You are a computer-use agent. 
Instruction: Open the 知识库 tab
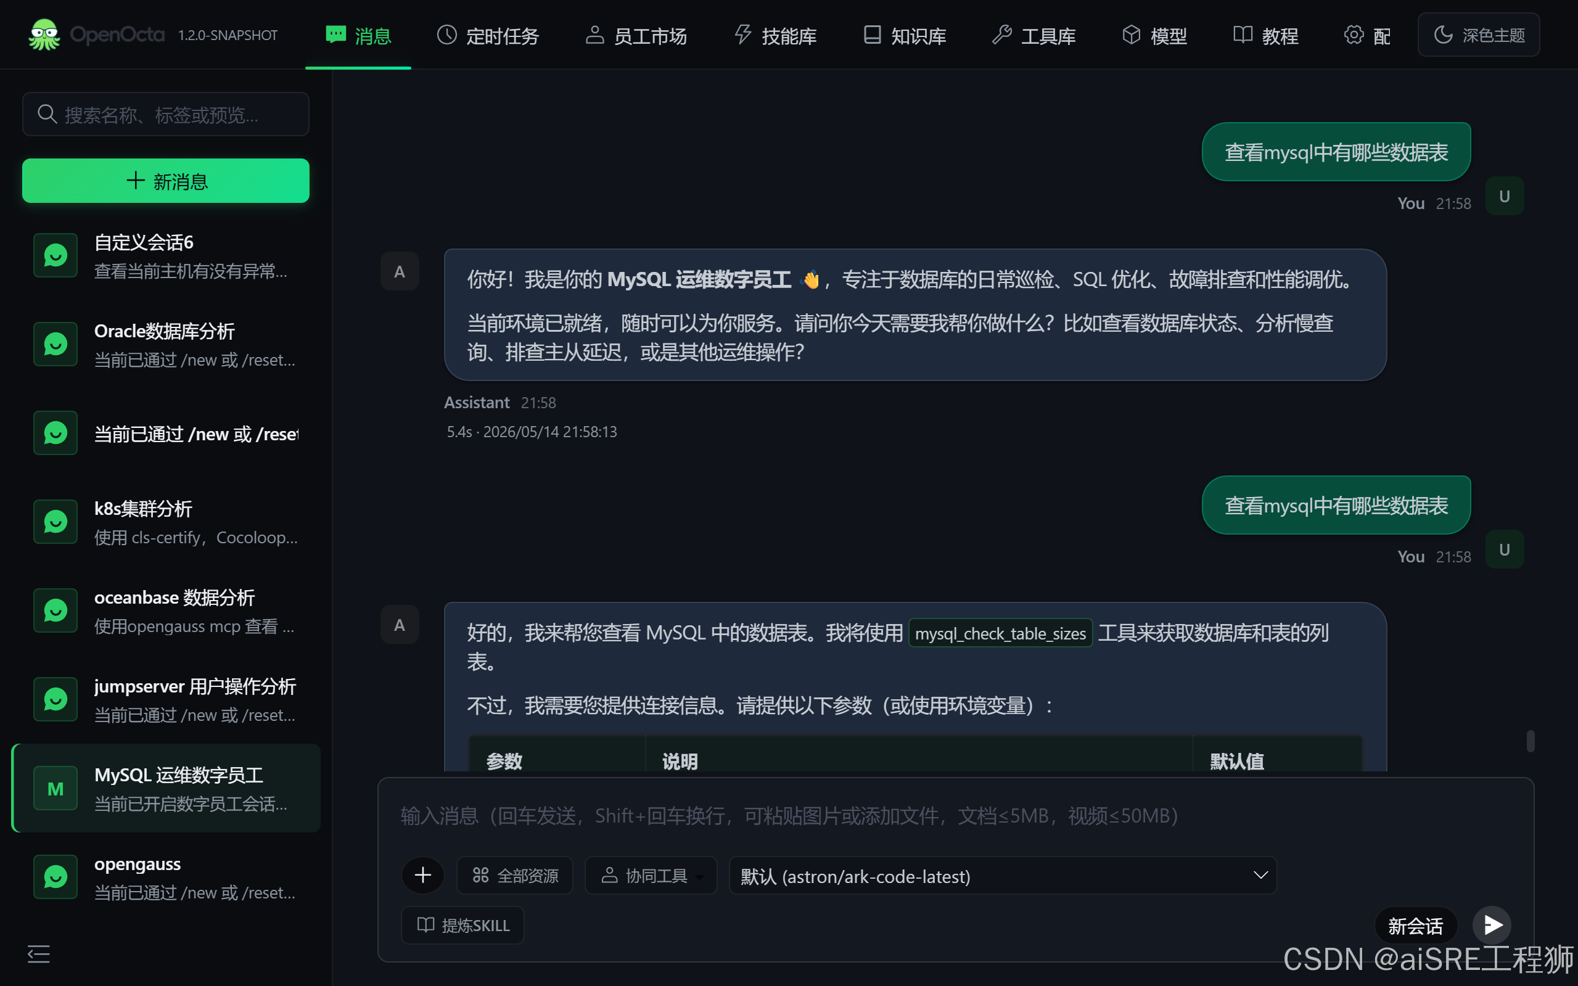[x=905, y=35]
